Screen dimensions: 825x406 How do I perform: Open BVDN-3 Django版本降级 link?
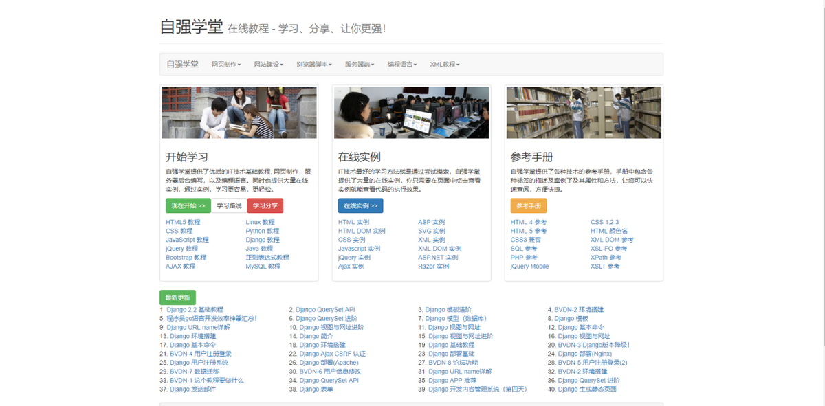593,345
